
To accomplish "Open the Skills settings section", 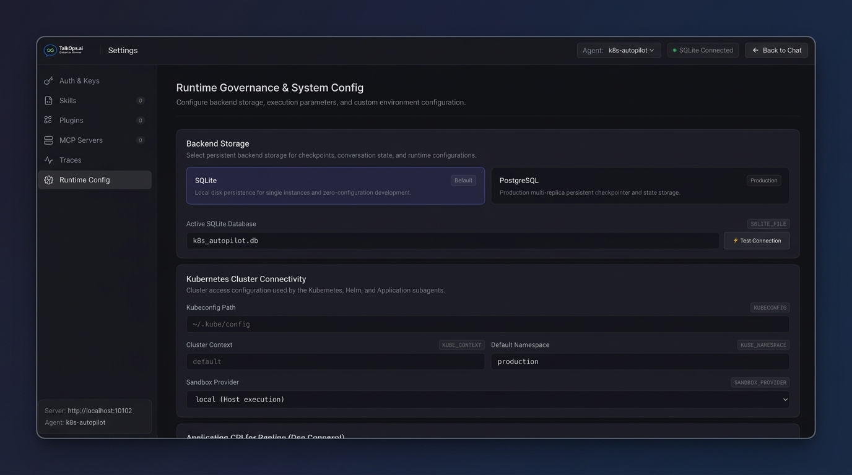I will click(x=95, y=101).
